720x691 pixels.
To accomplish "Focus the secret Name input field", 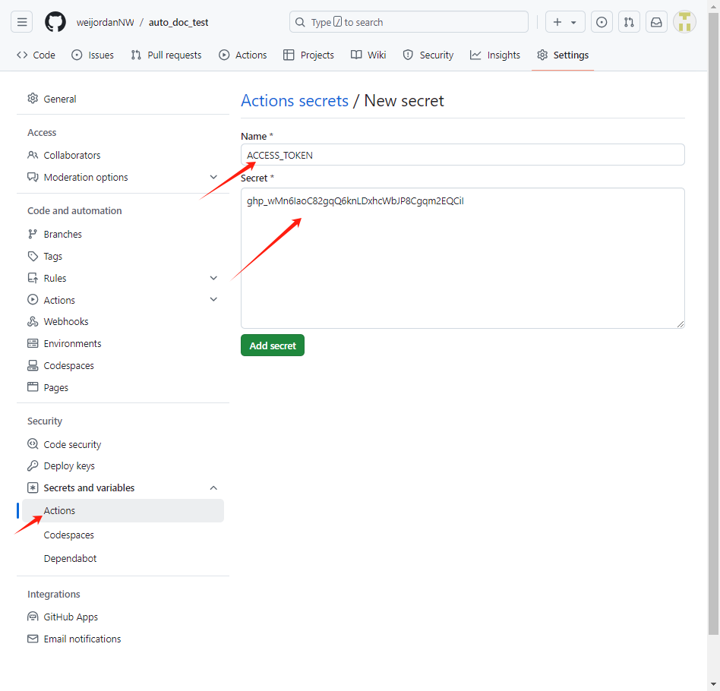I will [x=463, y=155].
